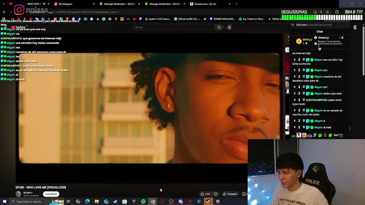Open Spotify from the taskbar
Viewport: 365px width, 205px height.
click(143, 202)
